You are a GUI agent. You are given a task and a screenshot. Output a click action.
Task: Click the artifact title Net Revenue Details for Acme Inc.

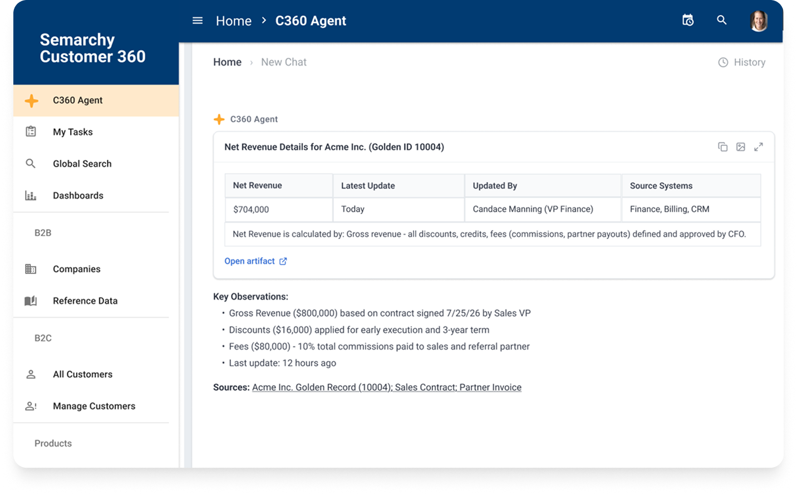point(334,147)
